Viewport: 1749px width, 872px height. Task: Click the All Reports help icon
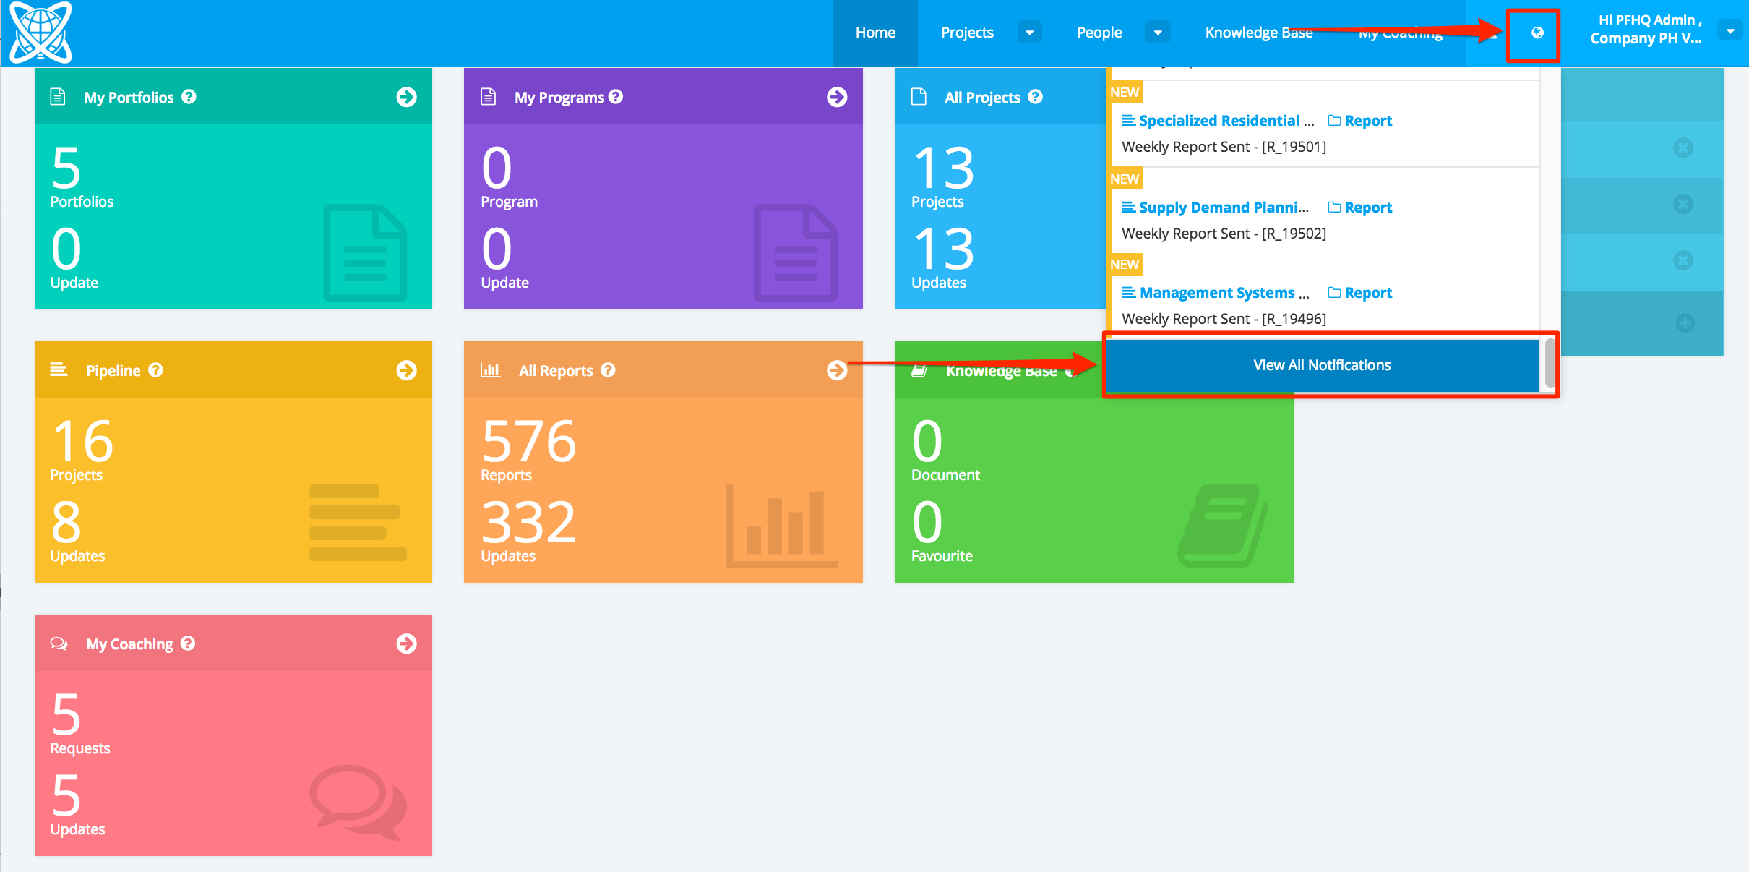coord(608,370)
